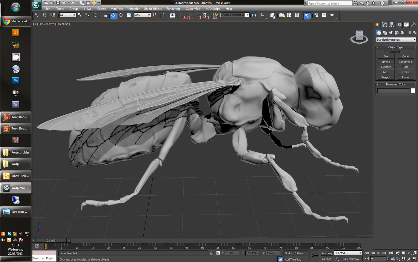The height and width of the screenshot is (262, 418).
Task: Open the Utilities panel hammer icon
Action: [413, 25]
